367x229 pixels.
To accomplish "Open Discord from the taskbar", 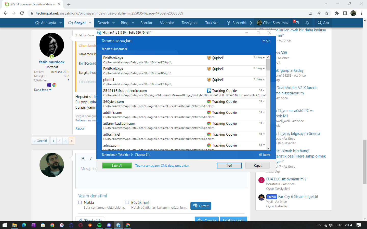I will click(x=109, y=225).
